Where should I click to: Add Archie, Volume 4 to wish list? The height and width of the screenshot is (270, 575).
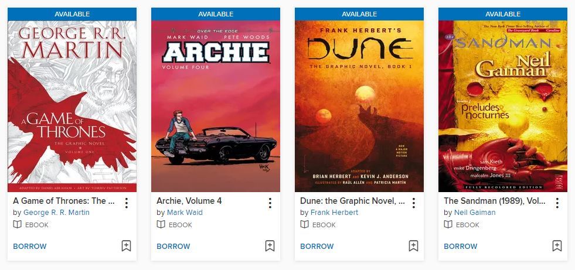coord(270,246)
